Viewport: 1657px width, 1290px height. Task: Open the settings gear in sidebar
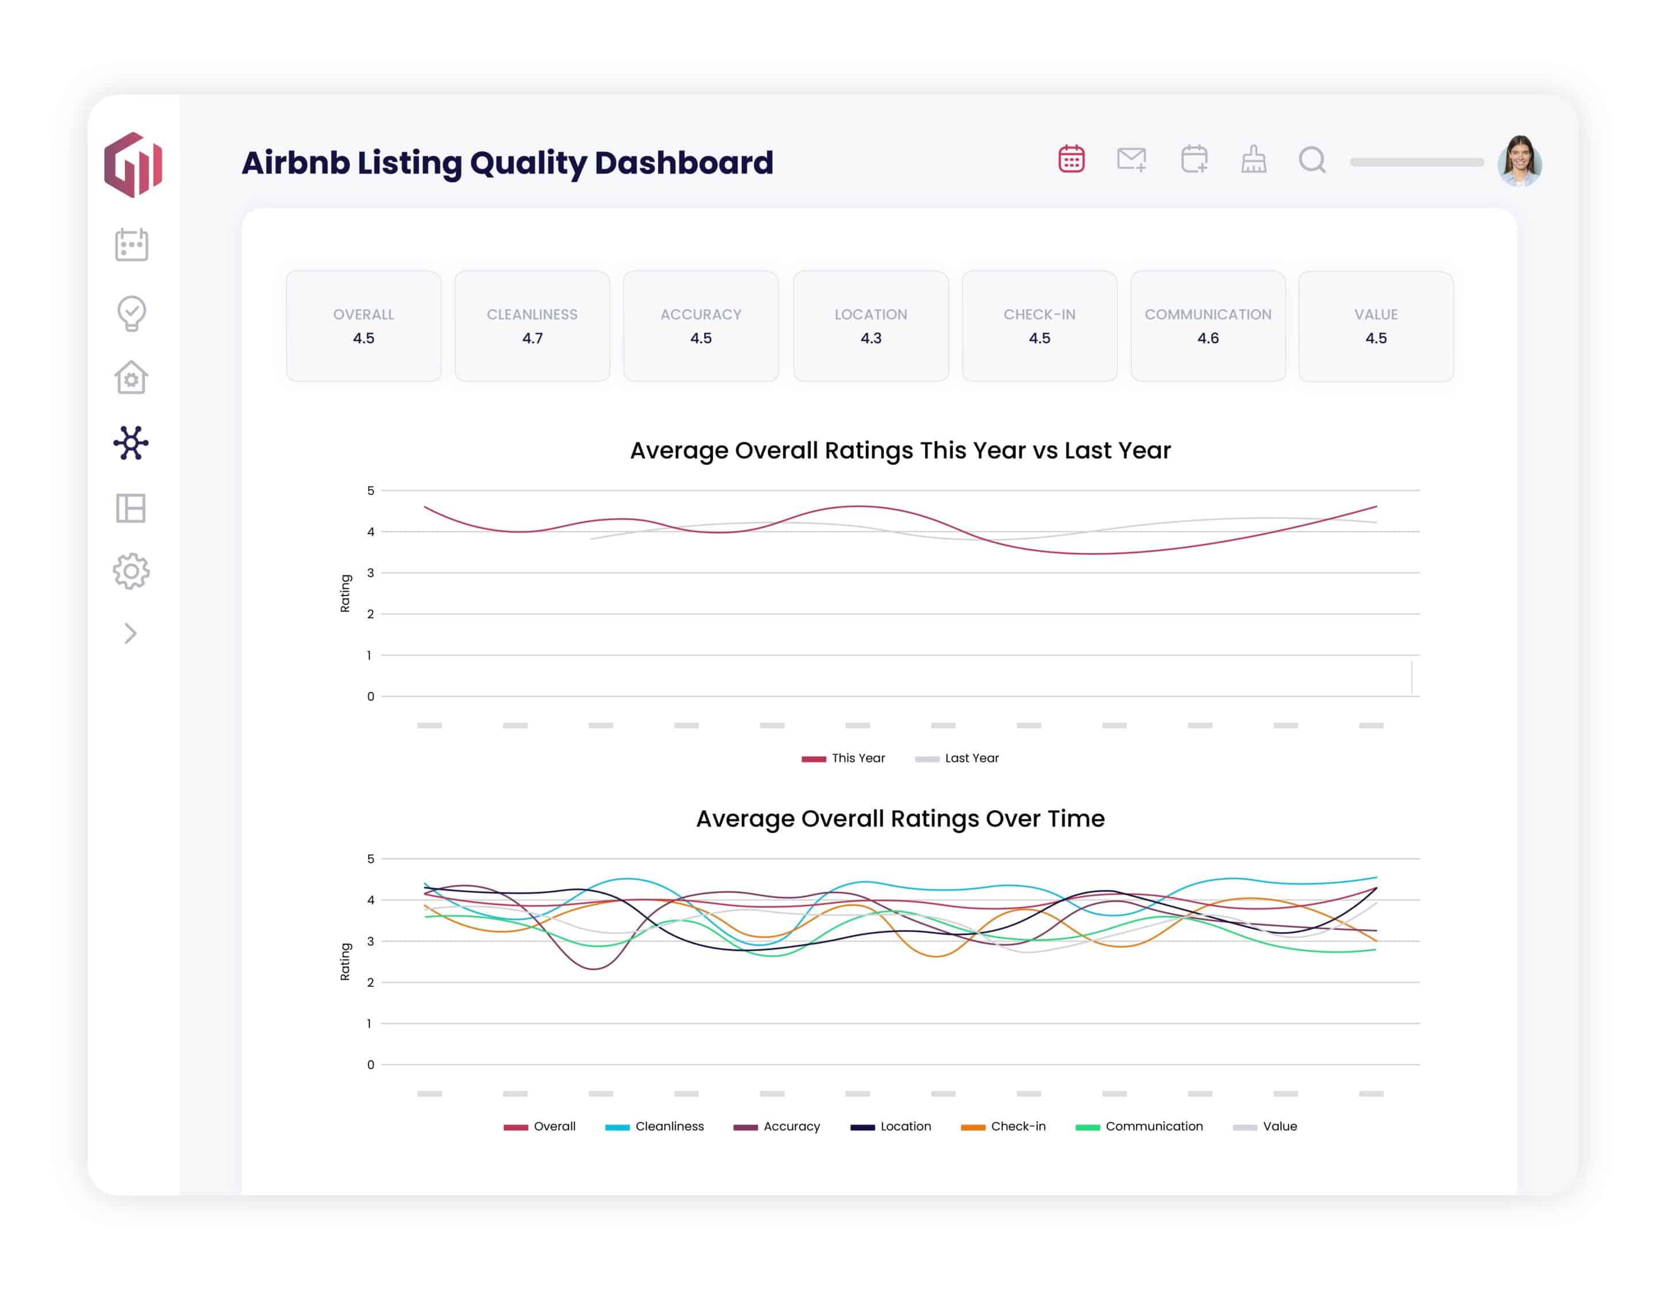tap(131, 571)
